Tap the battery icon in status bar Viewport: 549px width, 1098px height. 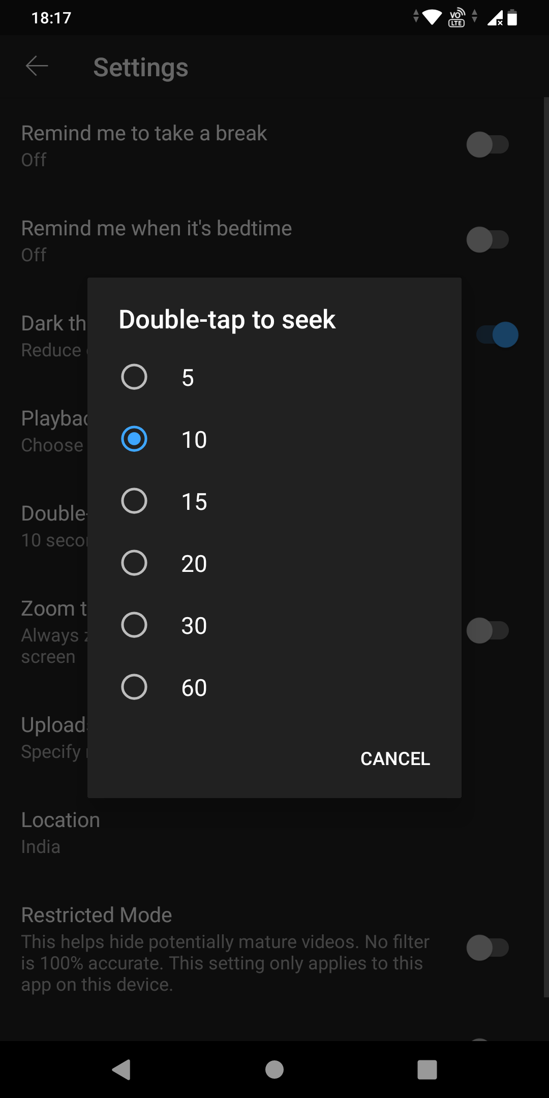click(x=512, y=18)
